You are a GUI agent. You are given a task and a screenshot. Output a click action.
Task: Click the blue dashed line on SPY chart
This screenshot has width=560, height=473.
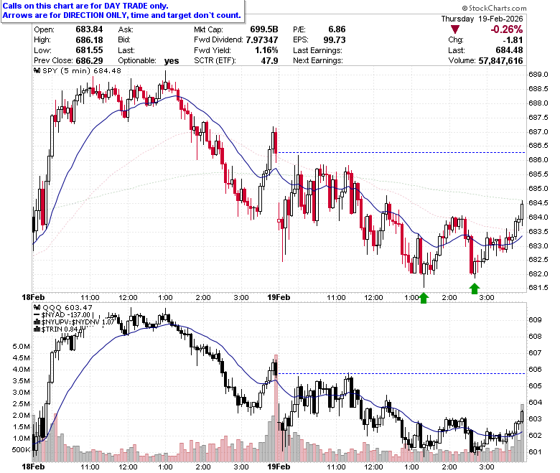coord(401,152)
